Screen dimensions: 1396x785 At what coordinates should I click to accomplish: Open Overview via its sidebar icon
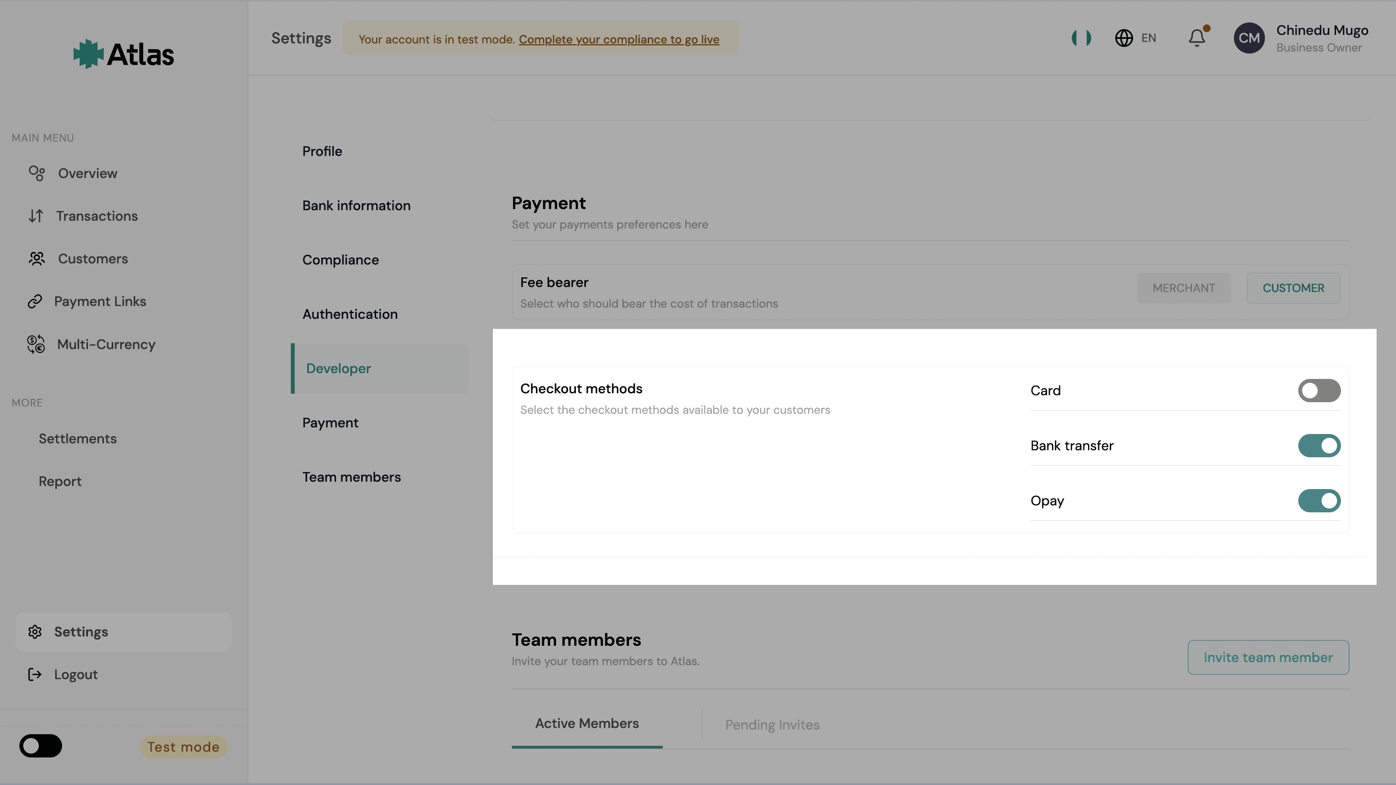pyautogui.click(x=36, y=173)
